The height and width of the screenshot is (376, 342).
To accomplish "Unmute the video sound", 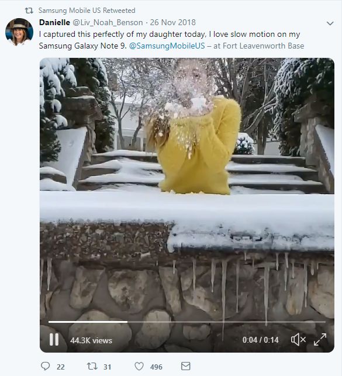I will [298, 340].
